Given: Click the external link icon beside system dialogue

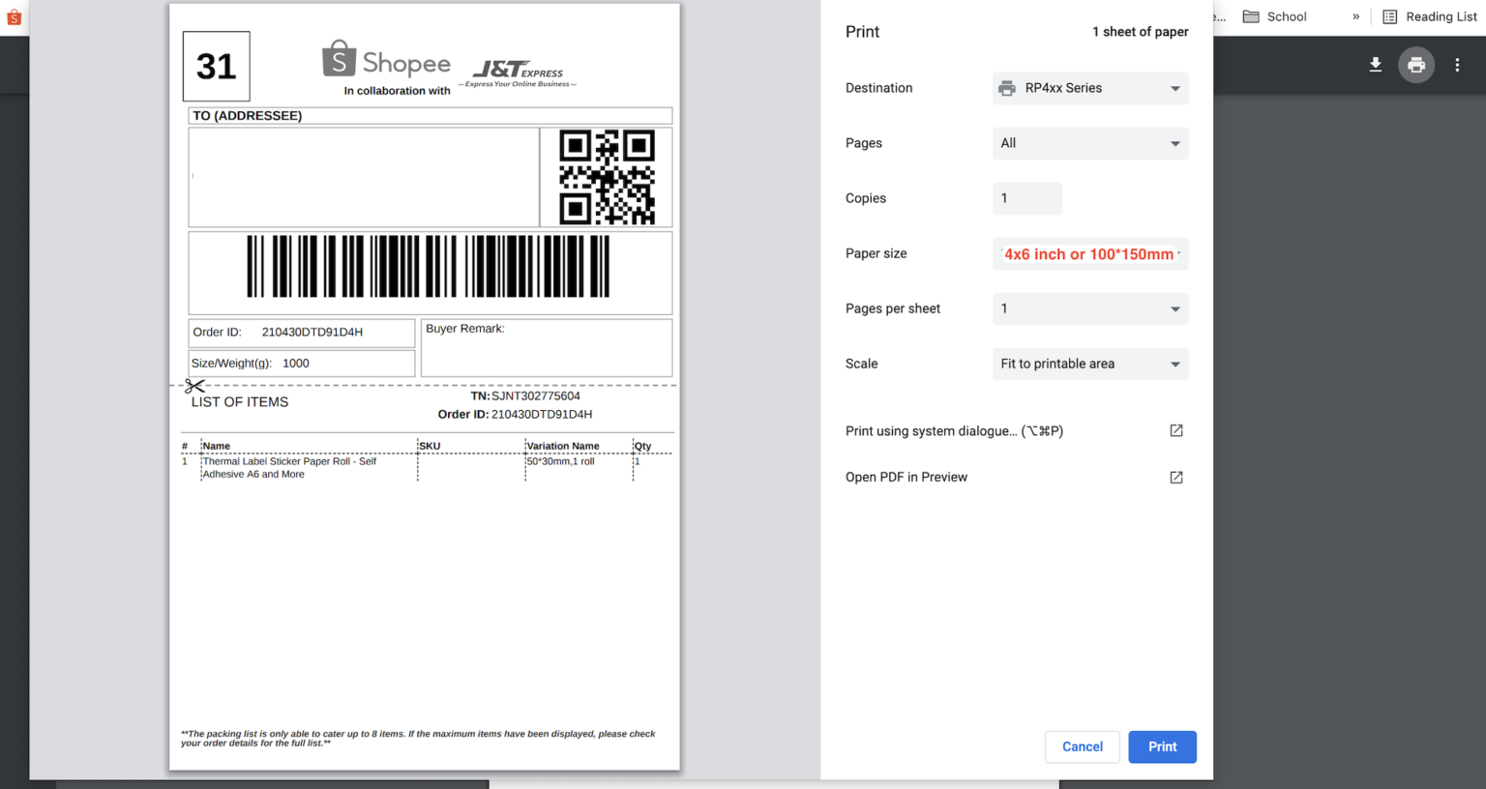Looking at the screenshot, I should click(1175, 430).
